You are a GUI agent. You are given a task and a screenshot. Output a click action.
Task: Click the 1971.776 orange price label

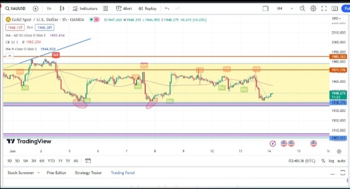(338, 70)
